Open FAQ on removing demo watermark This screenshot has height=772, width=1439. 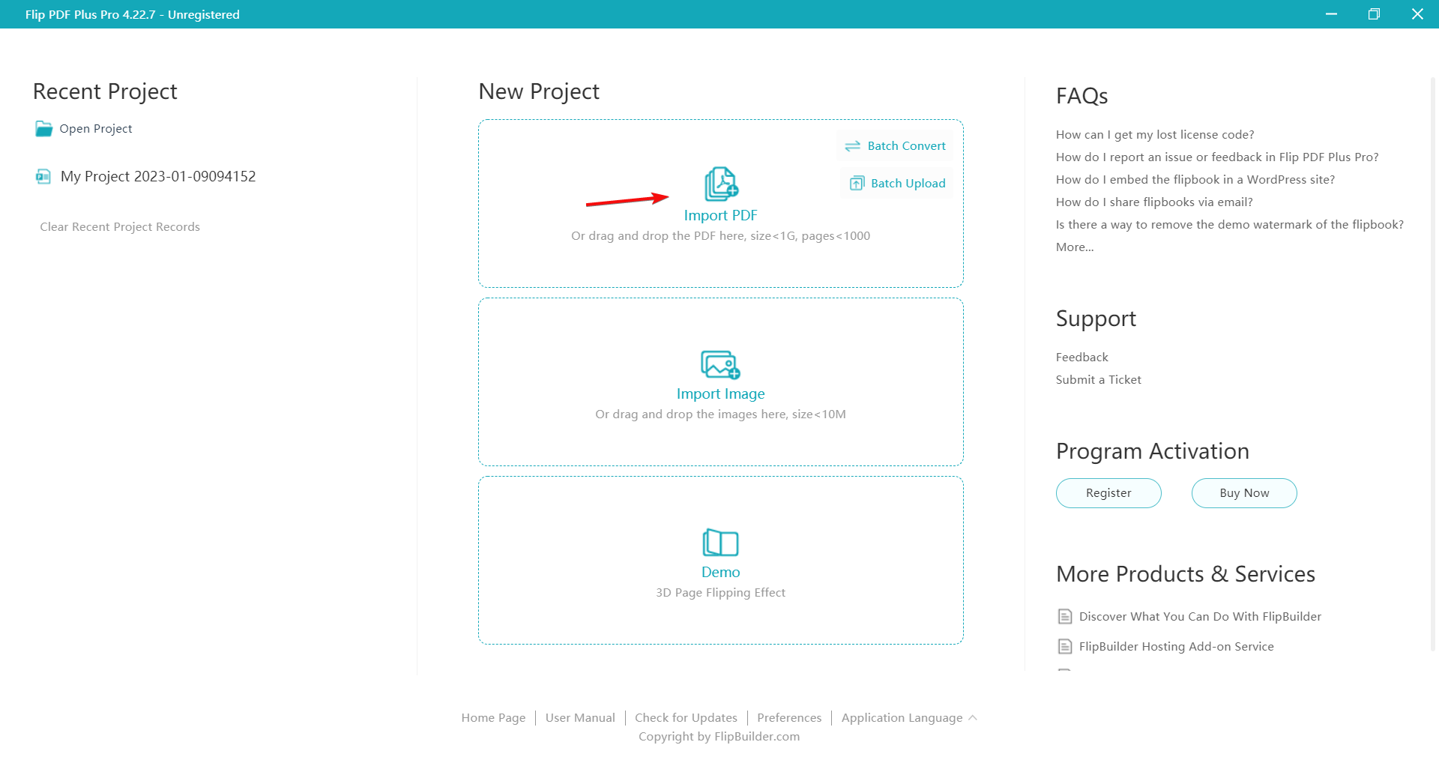tap(1230, 225)
